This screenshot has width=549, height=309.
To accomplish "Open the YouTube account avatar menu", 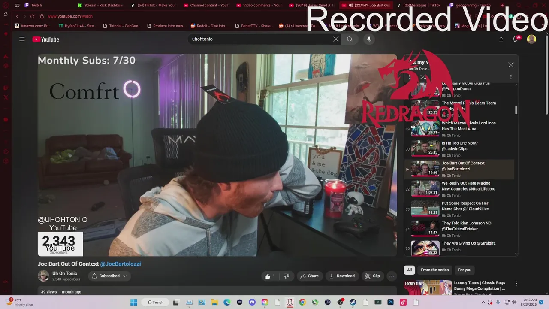I will (531, 39).
